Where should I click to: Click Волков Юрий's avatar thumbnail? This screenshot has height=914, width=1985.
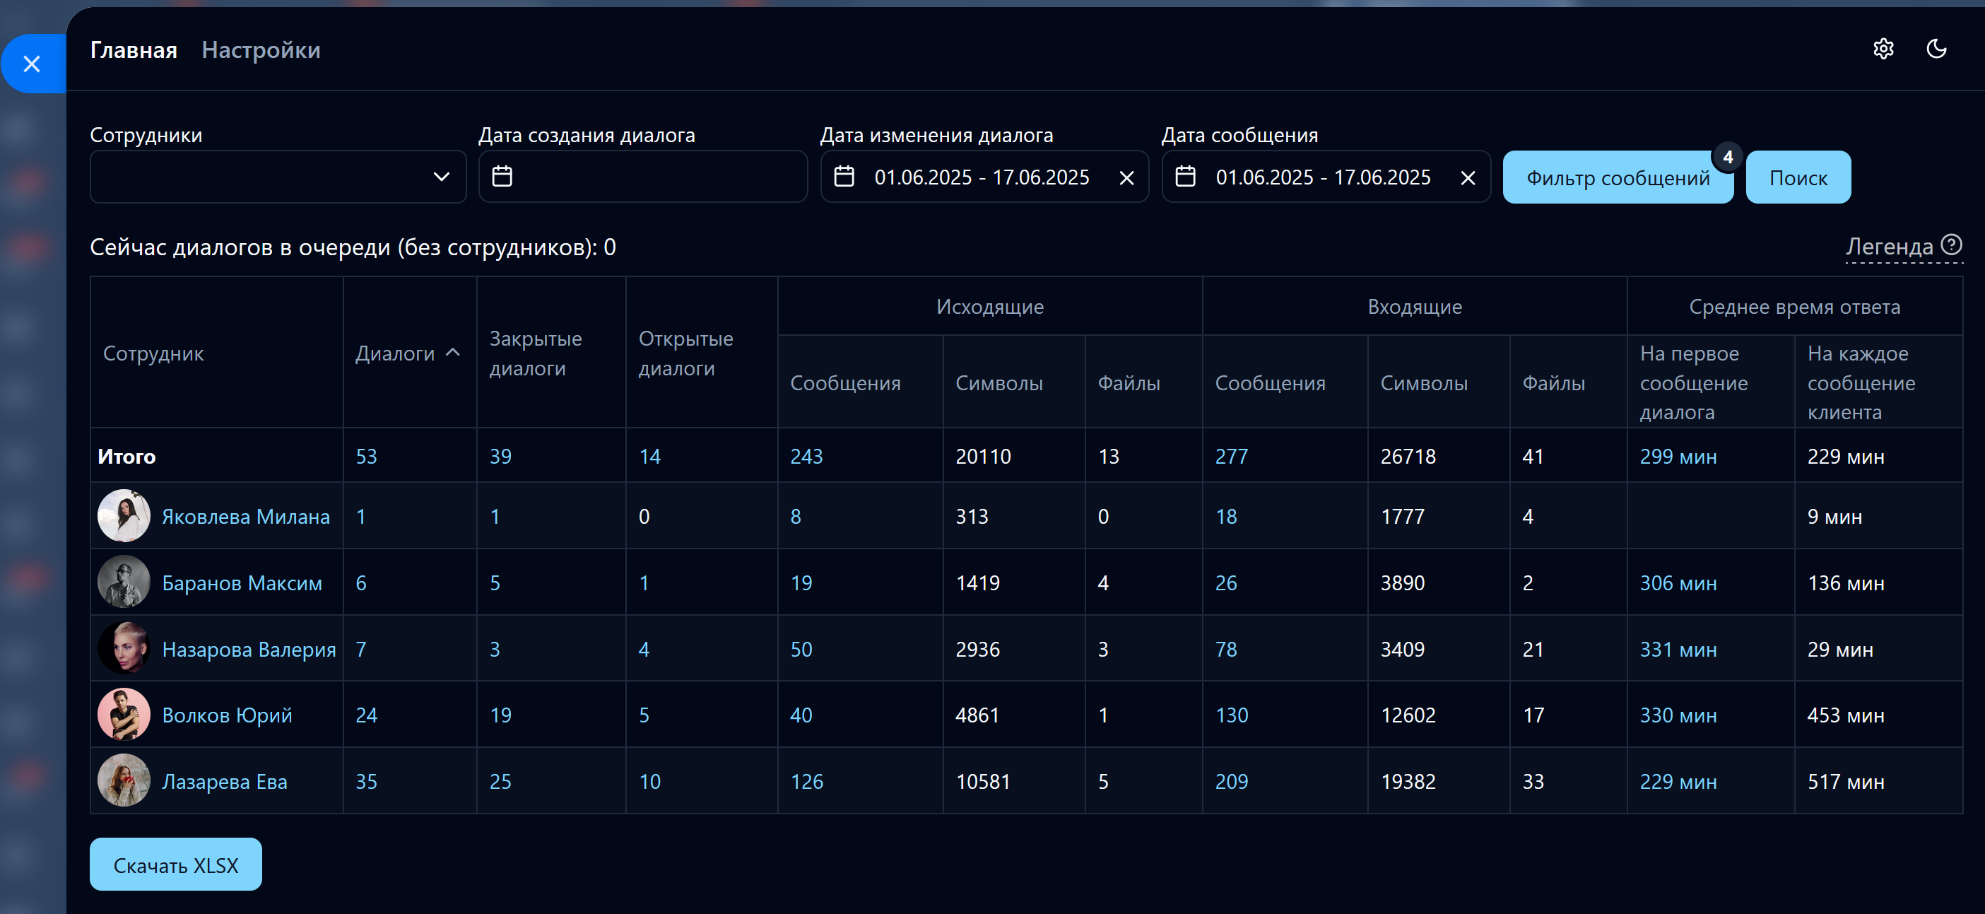point(123,715)
